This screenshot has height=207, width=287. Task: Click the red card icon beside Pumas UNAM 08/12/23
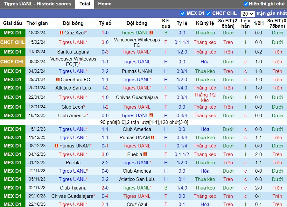coord(57,146)
